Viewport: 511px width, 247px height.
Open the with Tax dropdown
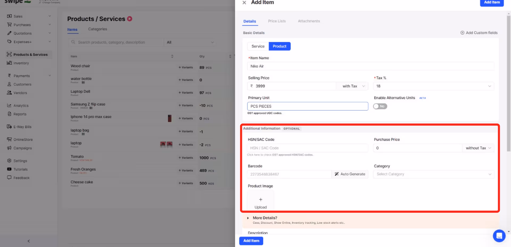coord(352,86)
